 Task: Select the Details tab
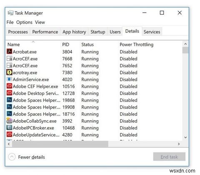132,31
